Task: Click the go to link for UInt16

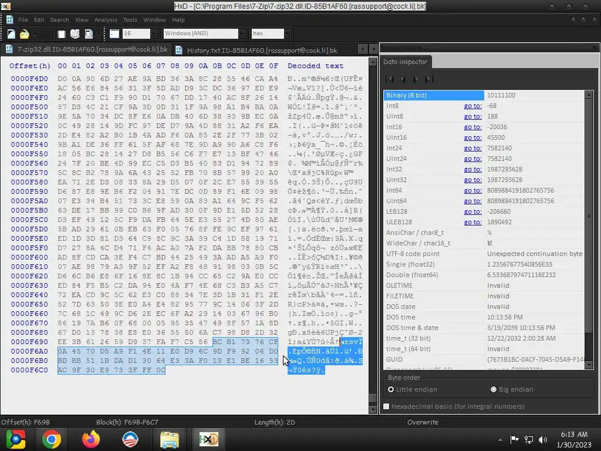Action: pyautogui.click(x=472, y=137)
